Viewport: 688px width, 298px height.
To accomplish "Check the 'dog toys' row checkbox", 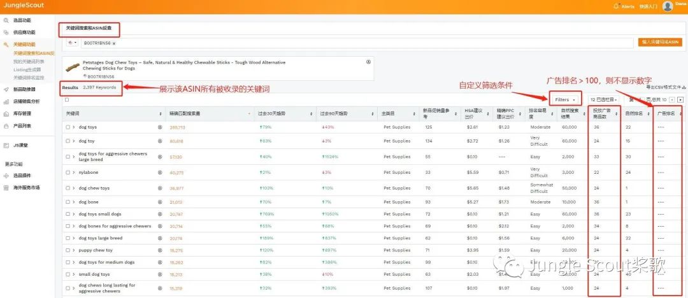I will click(68, 127).
